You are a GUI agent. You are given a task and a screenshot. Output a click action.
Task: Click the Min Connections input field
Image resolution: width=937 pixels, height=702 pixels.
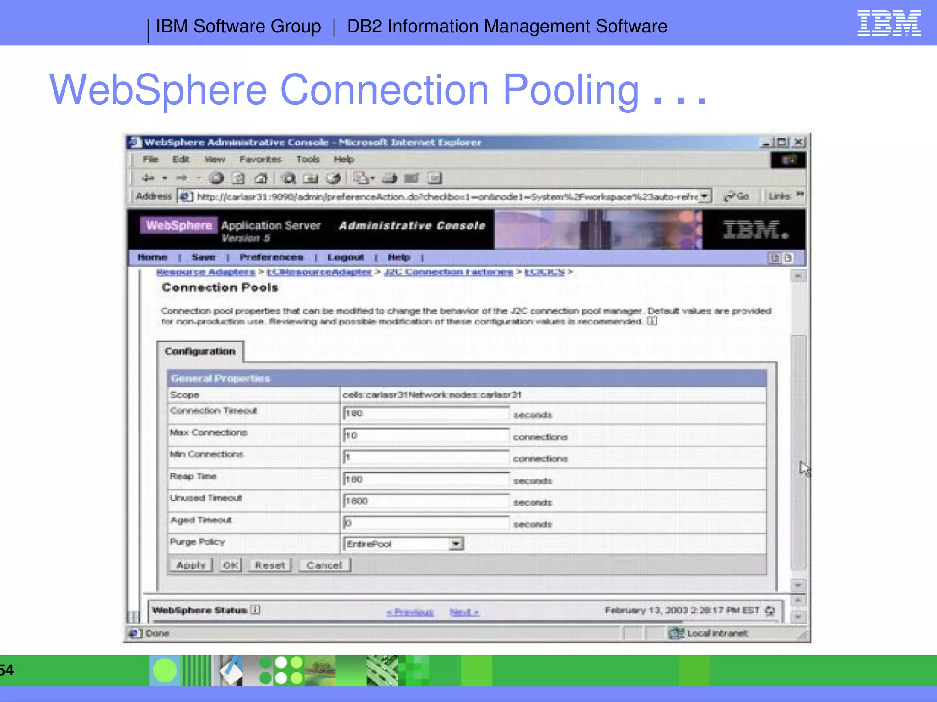tap(426, 457)
